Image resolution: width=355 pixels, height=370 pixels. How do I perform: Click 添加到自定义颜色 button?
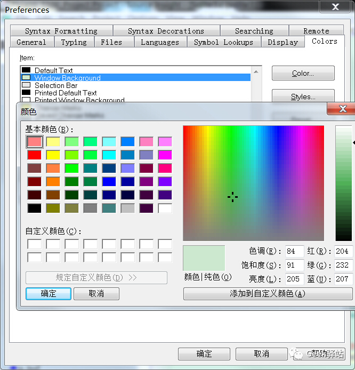tap(268, 294)
